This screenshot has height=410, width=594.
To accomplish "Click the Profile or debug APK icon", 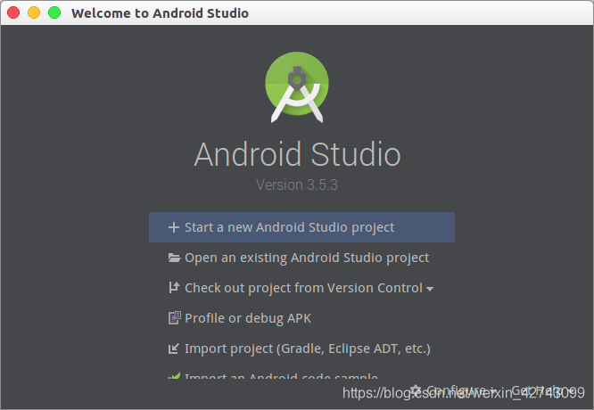I will (x=174, y=317).
